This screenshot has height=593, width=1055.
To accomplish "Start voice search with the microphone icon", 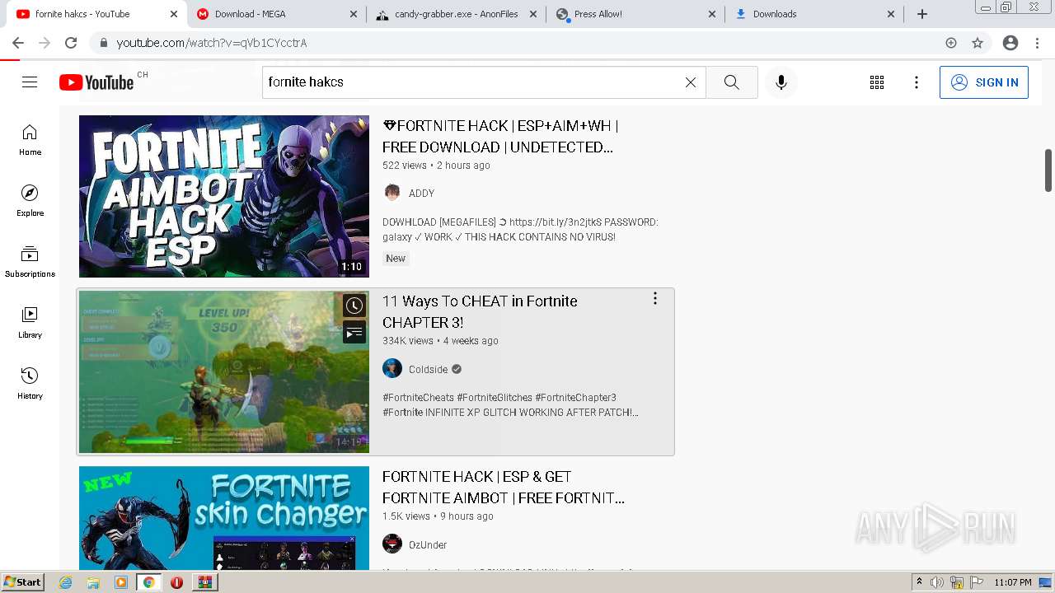I will (x=781, y=82).
